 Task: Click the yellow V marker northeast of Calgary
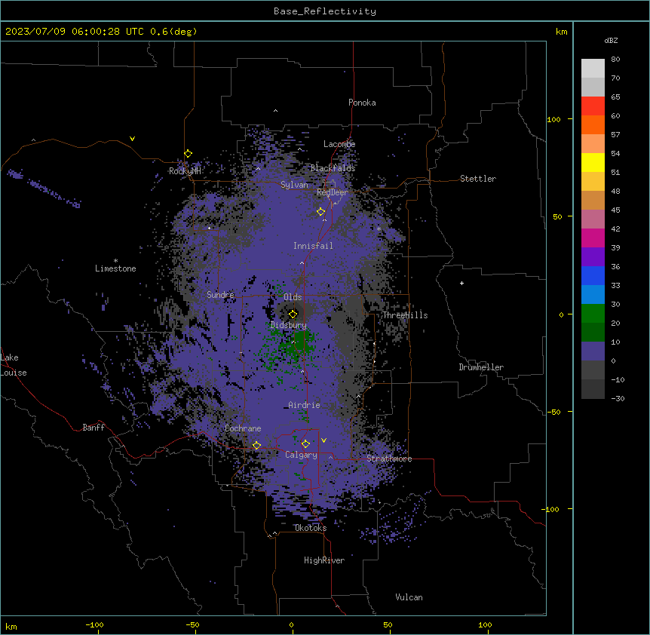tap(323, 440)
